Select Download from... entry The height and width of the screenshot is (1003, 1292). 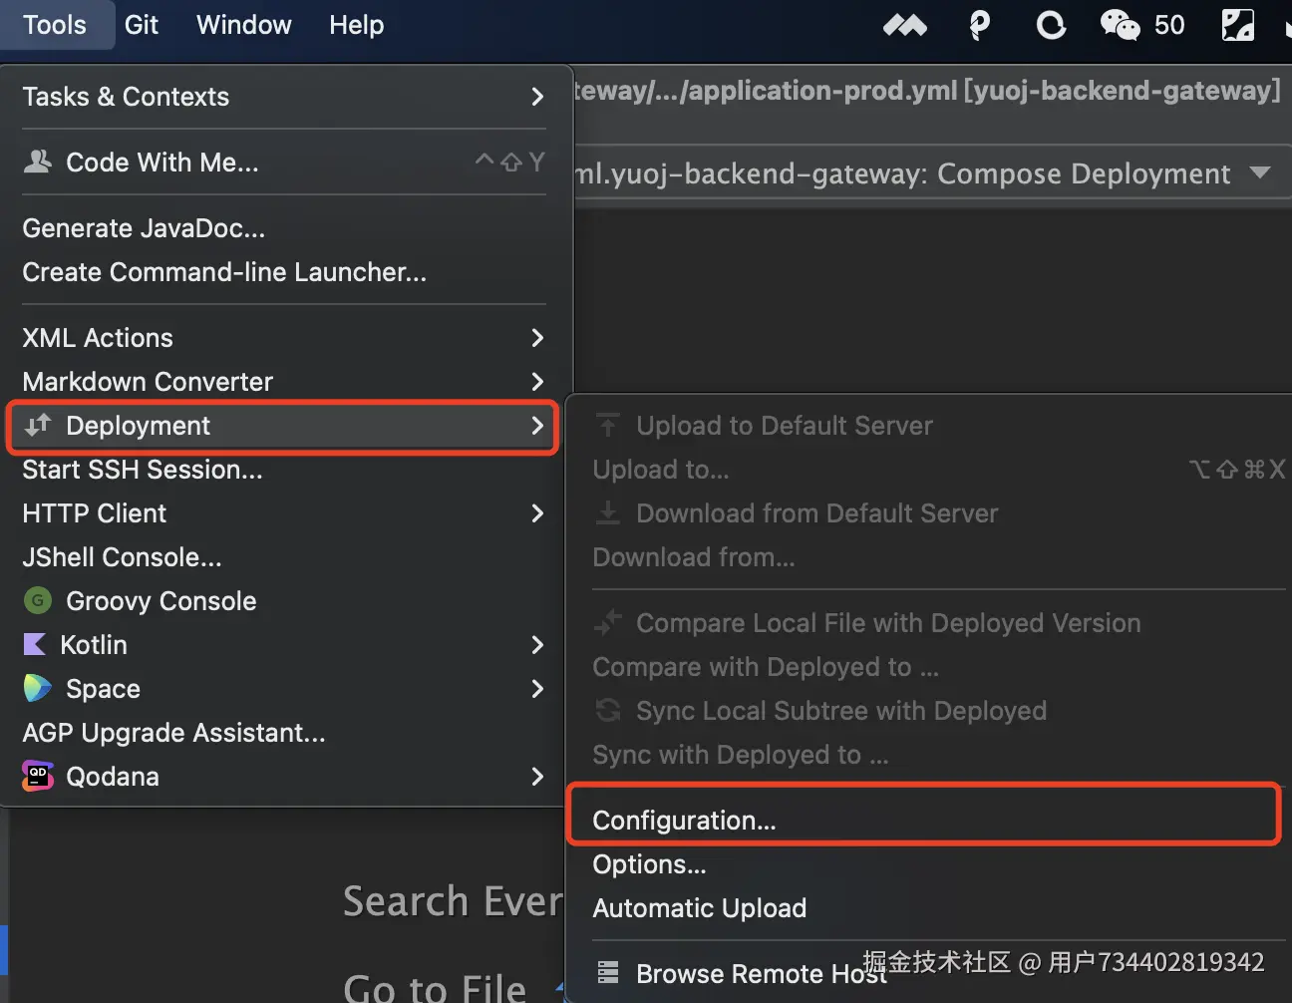coord(929,557)
